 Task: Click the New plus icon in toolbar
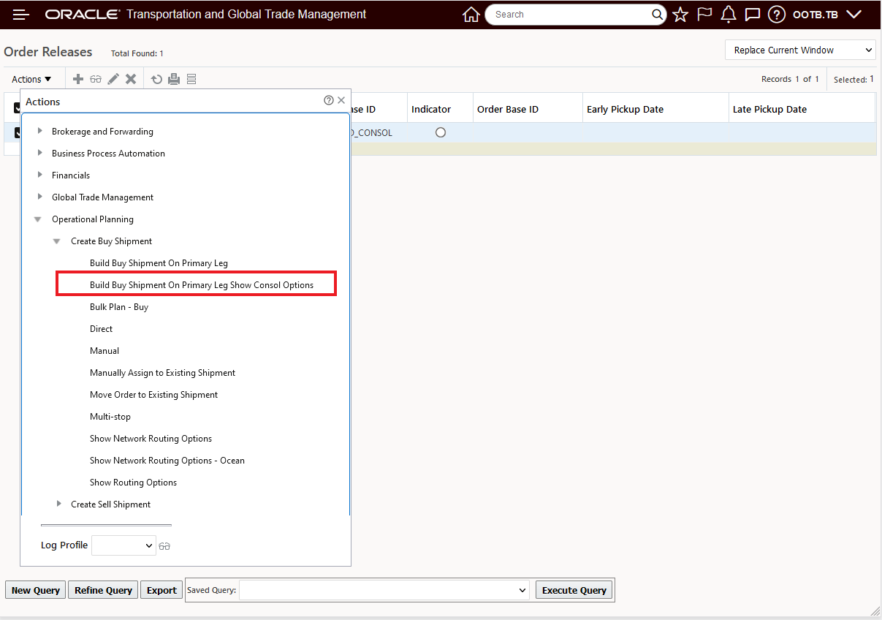(78, 79)
